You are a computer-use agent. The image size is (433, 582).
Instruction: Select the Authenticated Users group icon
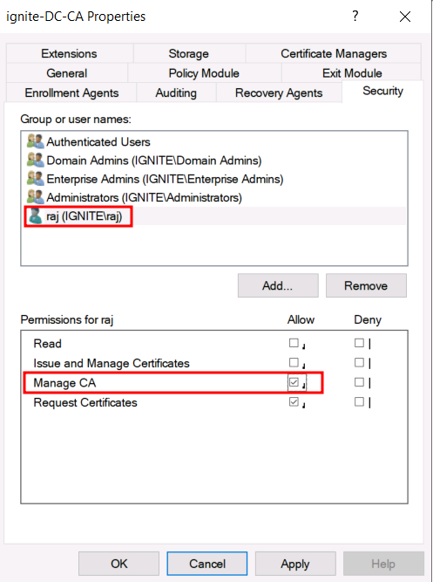36,141
